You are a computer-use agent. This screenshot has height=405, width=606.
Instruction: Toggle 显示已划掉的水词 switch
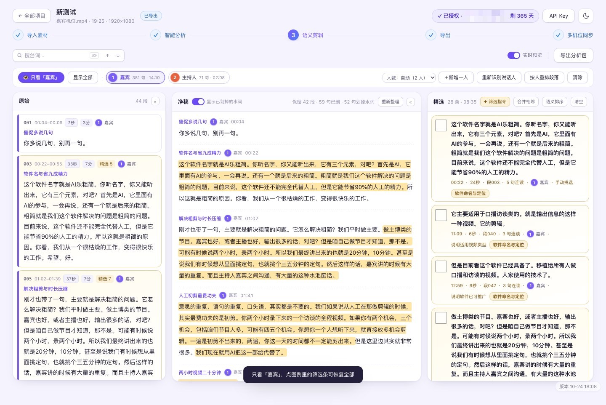[x=198, y=101]
